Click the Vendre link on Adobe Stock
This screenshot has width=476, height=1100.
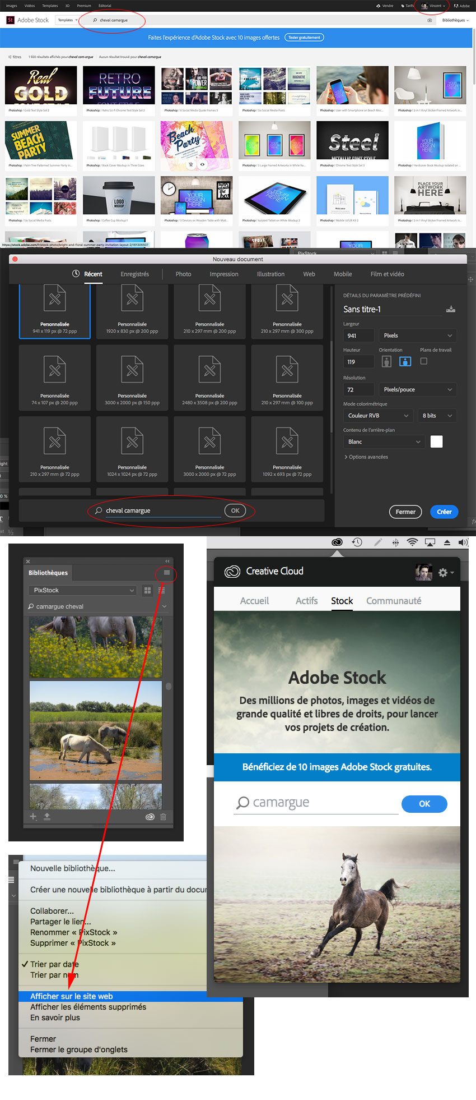coord(385,6)
